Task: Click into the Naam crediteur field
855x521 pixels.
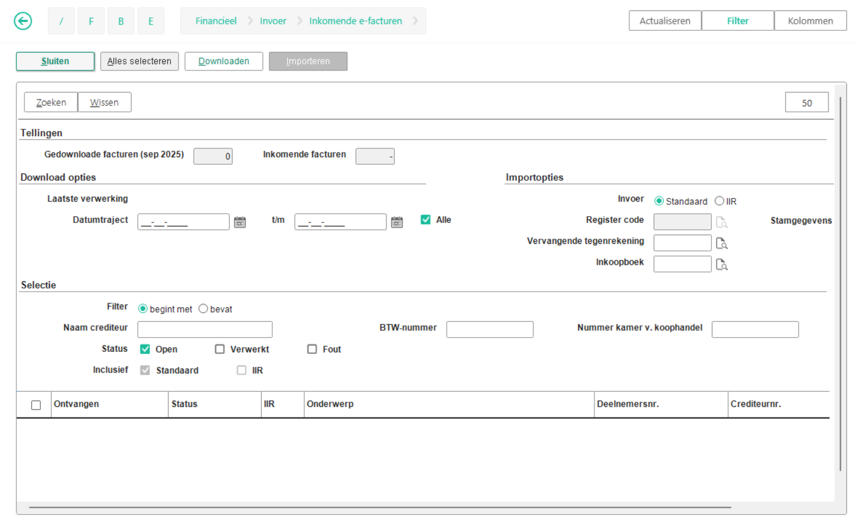Action: tap(205, 329)
